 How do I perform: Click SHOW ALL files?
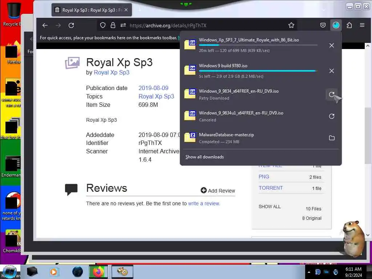(270, 207)
